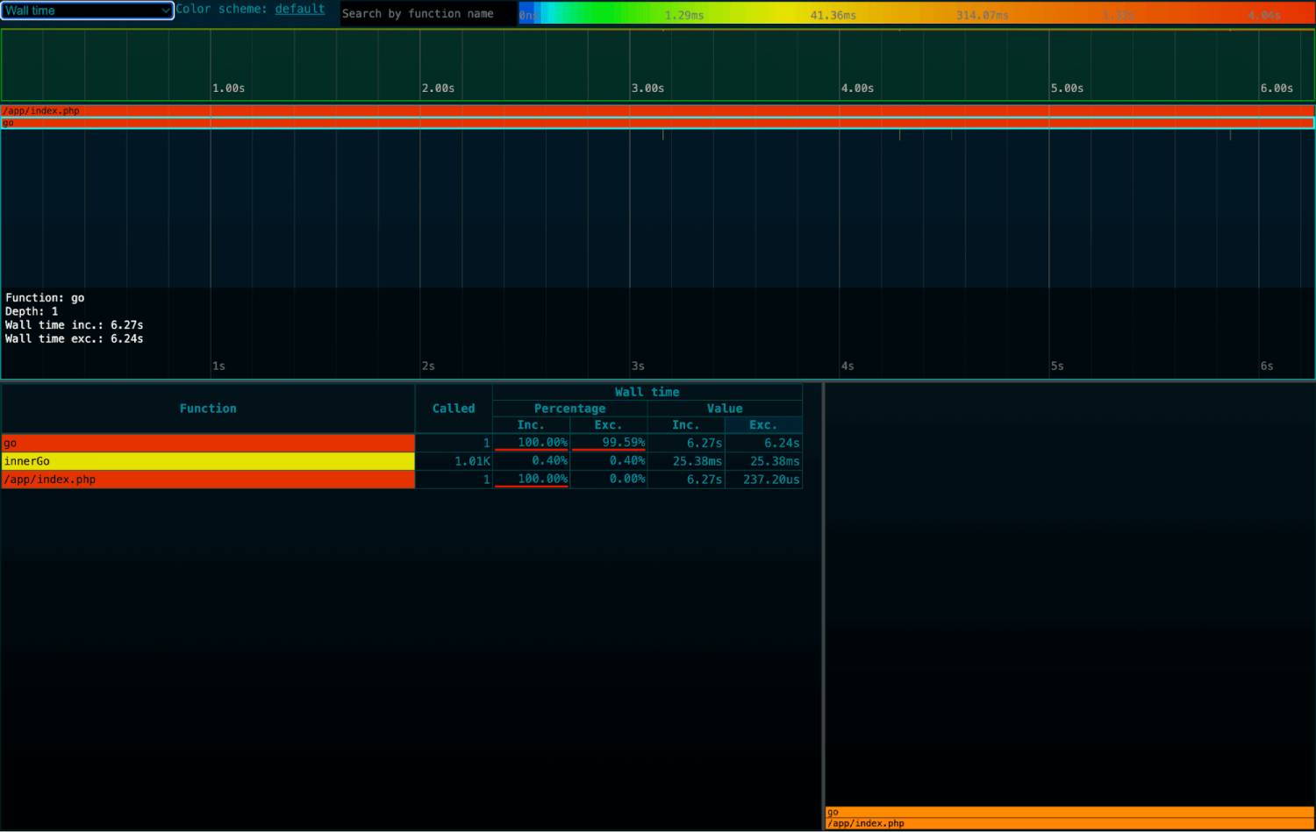The width and height of the screenshot is (1316, 832).
Task: Click the Percentage group header
Action: [569, 408]
